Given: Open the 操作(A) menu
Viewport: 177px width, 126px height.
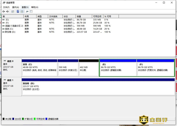Looking at the screenshot, I should pyautogui.click(x=15, y=7).
